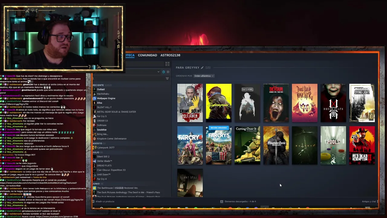This screenshot has height=218, width=387.
Task: Click ORDER 13 sidebar icon
Action: coord(94,121)
